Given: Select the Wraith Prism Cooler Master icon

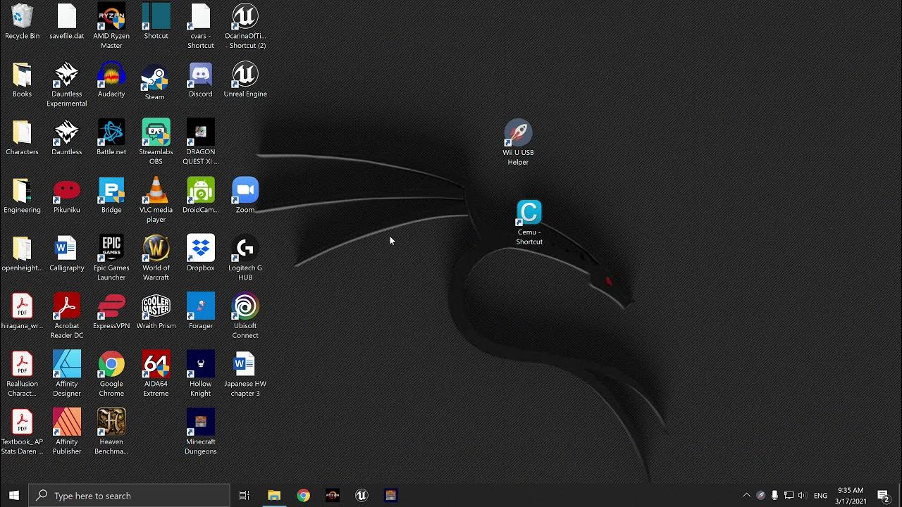Looking at the screenshot, I should 156,312.
